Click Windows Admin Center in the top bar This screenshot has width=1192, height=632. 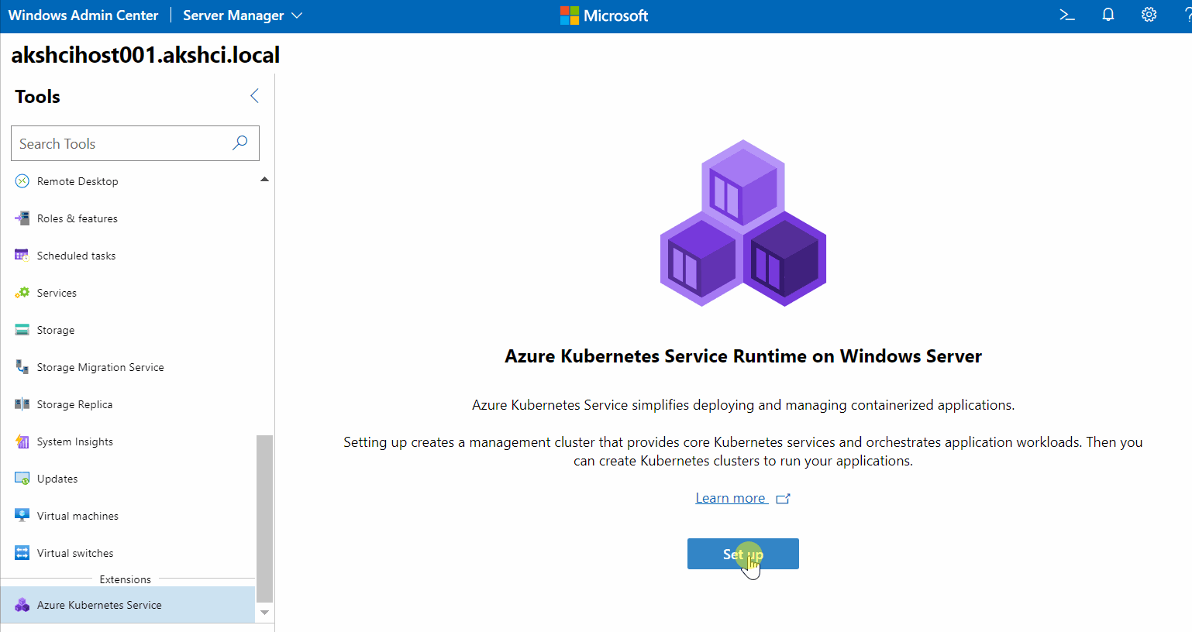(x=83, y=14)
